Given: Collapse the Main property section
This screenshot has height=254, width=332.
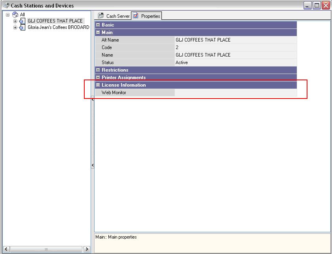Looking at the screenshot, I should 98,32.
